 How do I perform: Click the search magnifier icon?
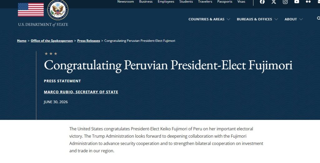click(318, 18)
